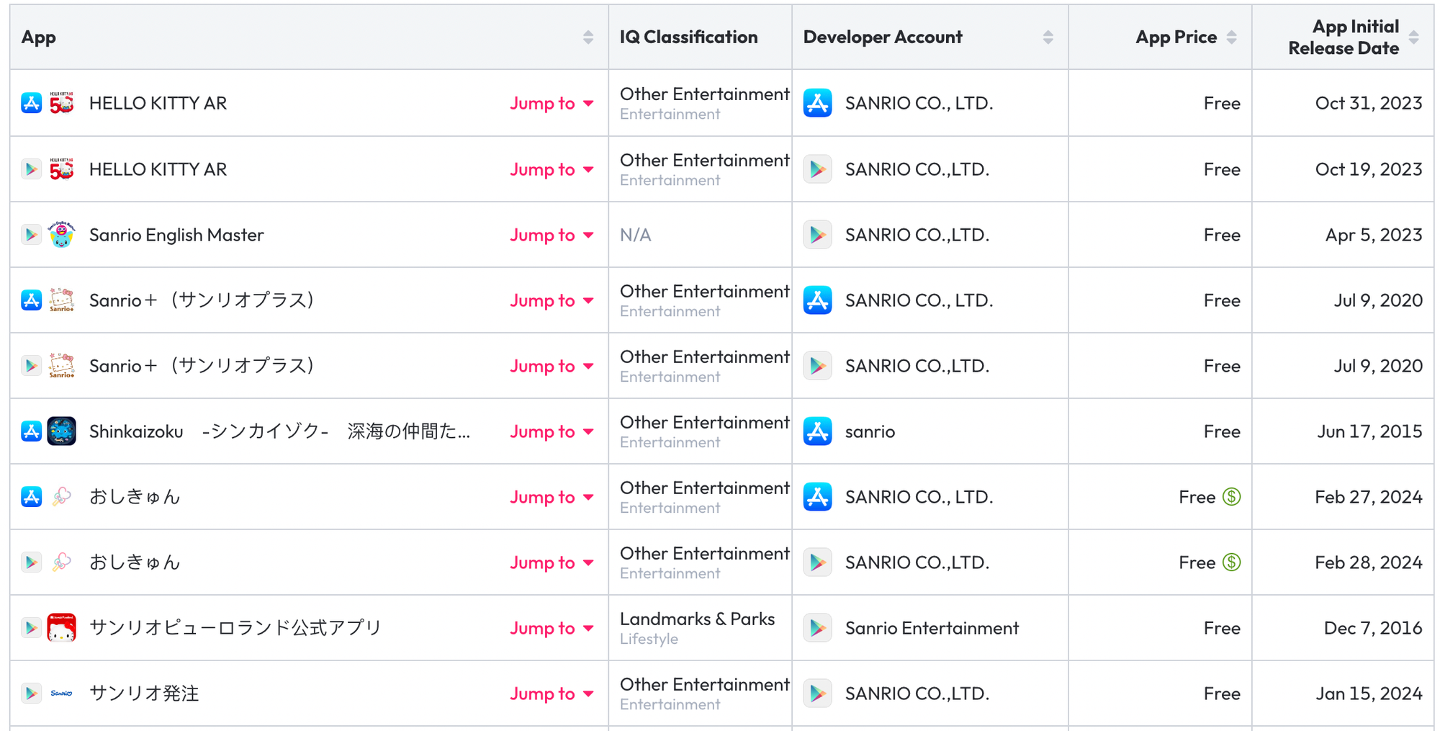Click Google Play icon beside Sanrio Entertainment
Image resolution: width=1440 pixels, height=731 pixels.
817,628
